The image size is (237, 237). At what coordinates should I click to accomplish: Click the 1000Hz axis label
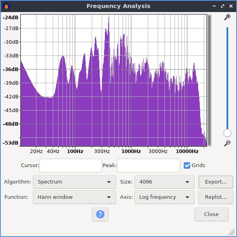pyautogui.click(x=131, y=151)
